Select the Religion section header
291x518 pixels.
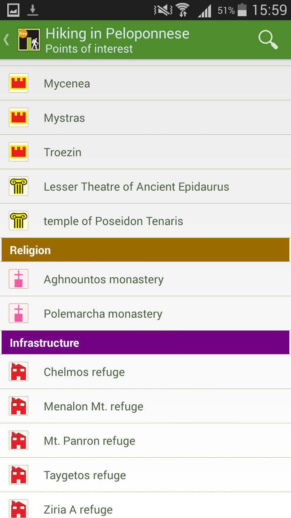145,250
